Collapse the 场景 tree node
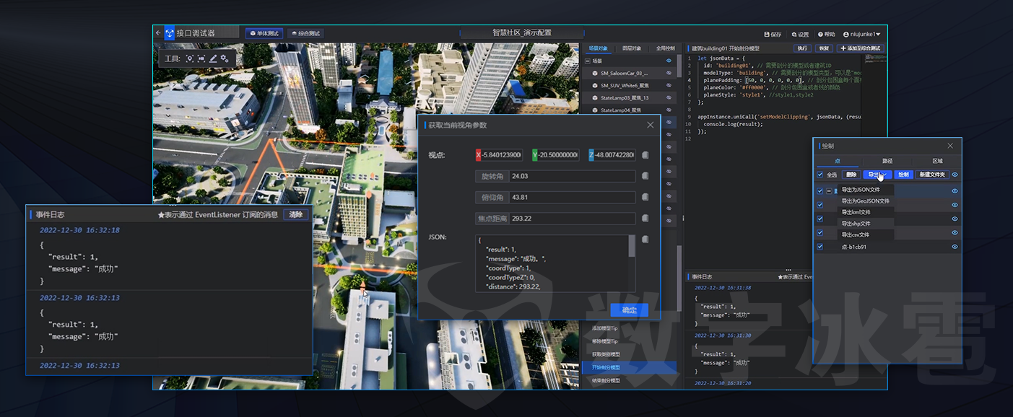Screen dimensions: 1013x417 click(587, 61)
